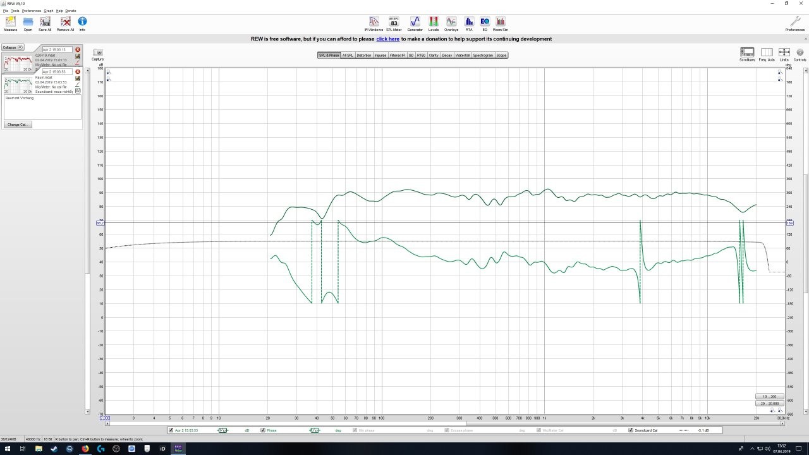The image size is (809, 455).
Task: Open the Tools menu
Action: click(15, 11)
